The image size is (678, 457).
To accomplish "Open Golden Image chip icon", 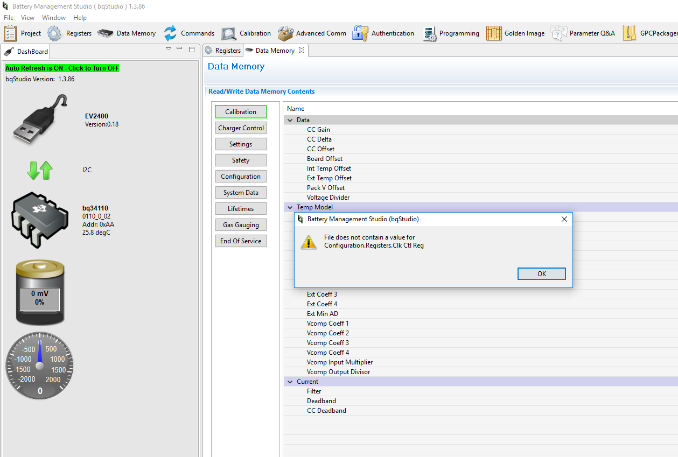I will click(x=494, y=33).
